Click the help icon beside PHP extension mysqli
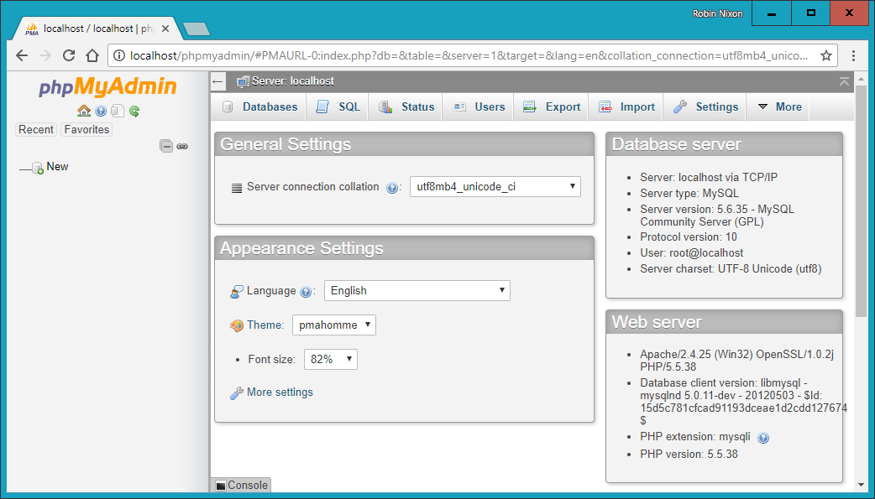Image resolution: width=875 pixels, height=499 pixels. (x=763, y=438)
